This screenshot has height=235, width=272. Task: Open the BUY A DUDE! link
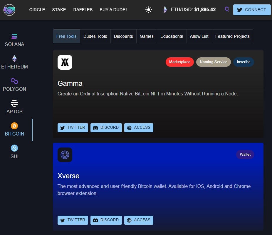coord(113,10)
